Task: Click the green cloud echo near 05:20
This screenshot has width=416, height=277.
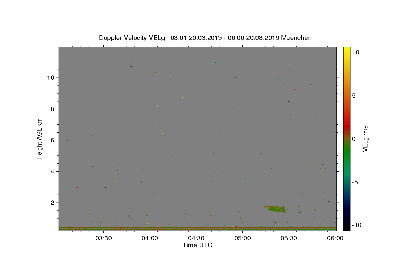Action: (276, 209)
